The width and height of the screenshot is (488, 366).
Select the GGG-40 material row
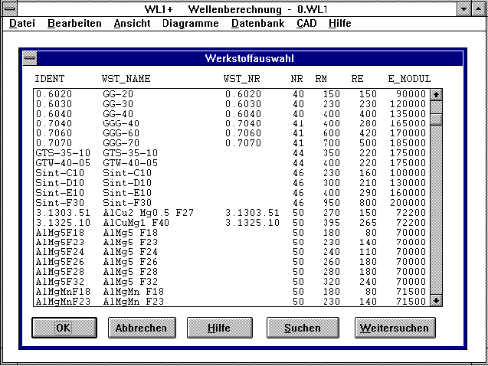(x=230, y=123)
